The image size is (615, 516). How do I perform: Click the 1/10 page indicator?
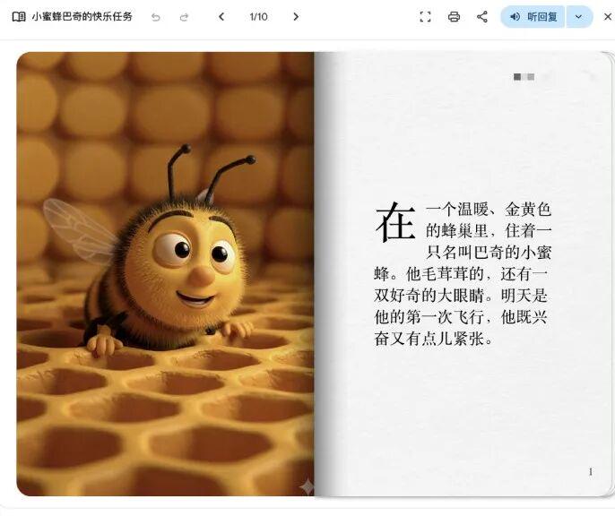258,17
